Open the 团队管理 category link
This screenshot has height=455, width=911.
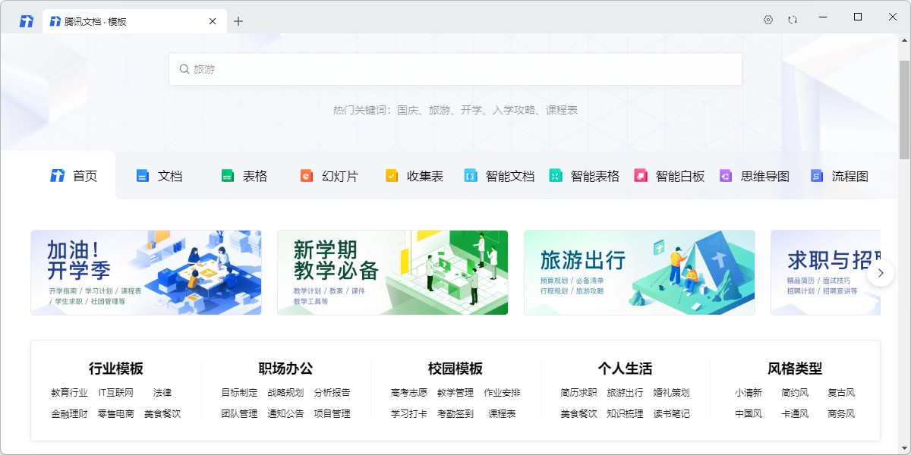[x=239, y=414]
